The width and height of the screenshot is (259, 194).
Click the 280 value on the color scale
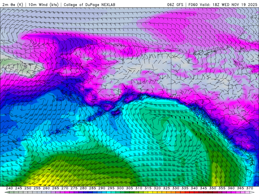[x=83, y=188]
